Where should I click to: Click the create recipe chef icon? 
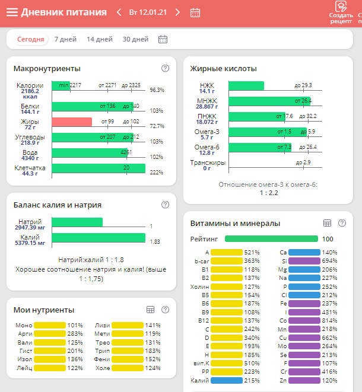tap(341, 7)
